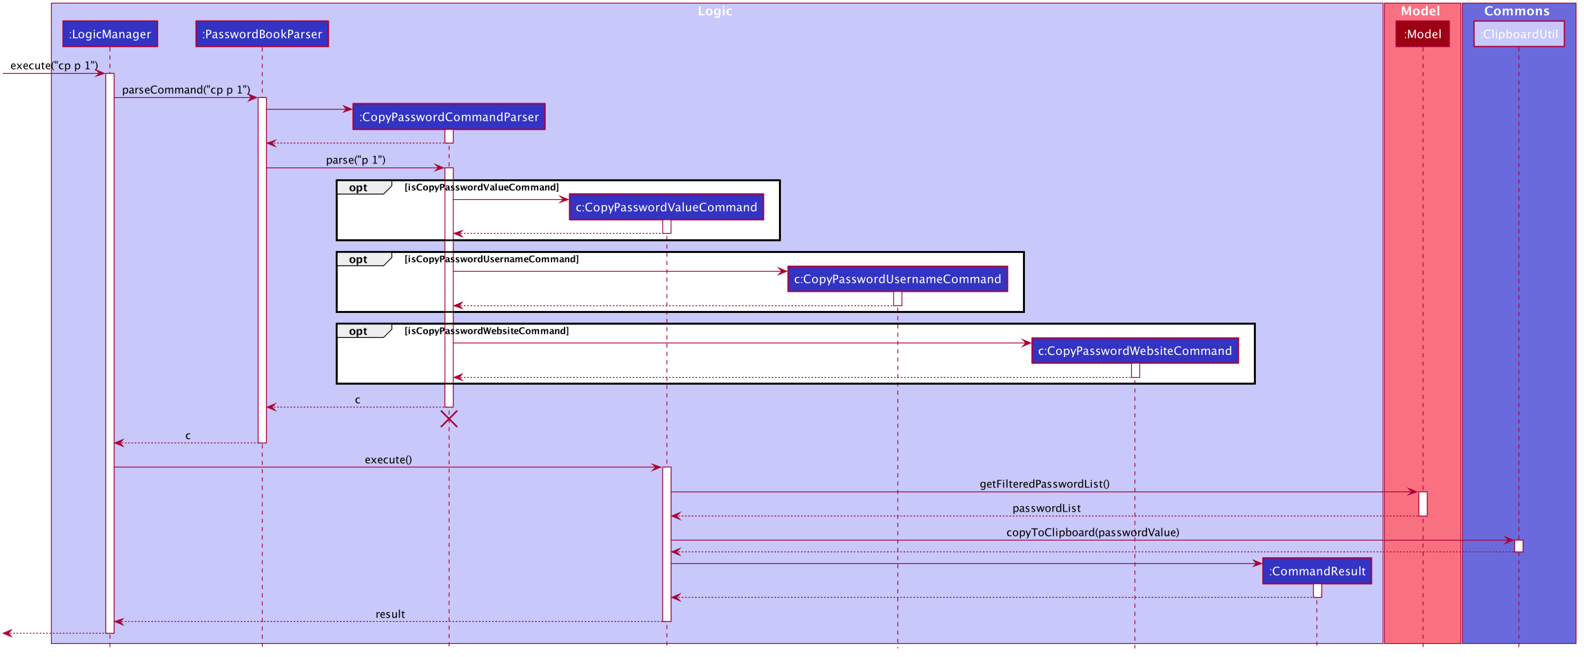
Task: Select the c:CopyPasswordUsernameCommand box
Action: 897,279
